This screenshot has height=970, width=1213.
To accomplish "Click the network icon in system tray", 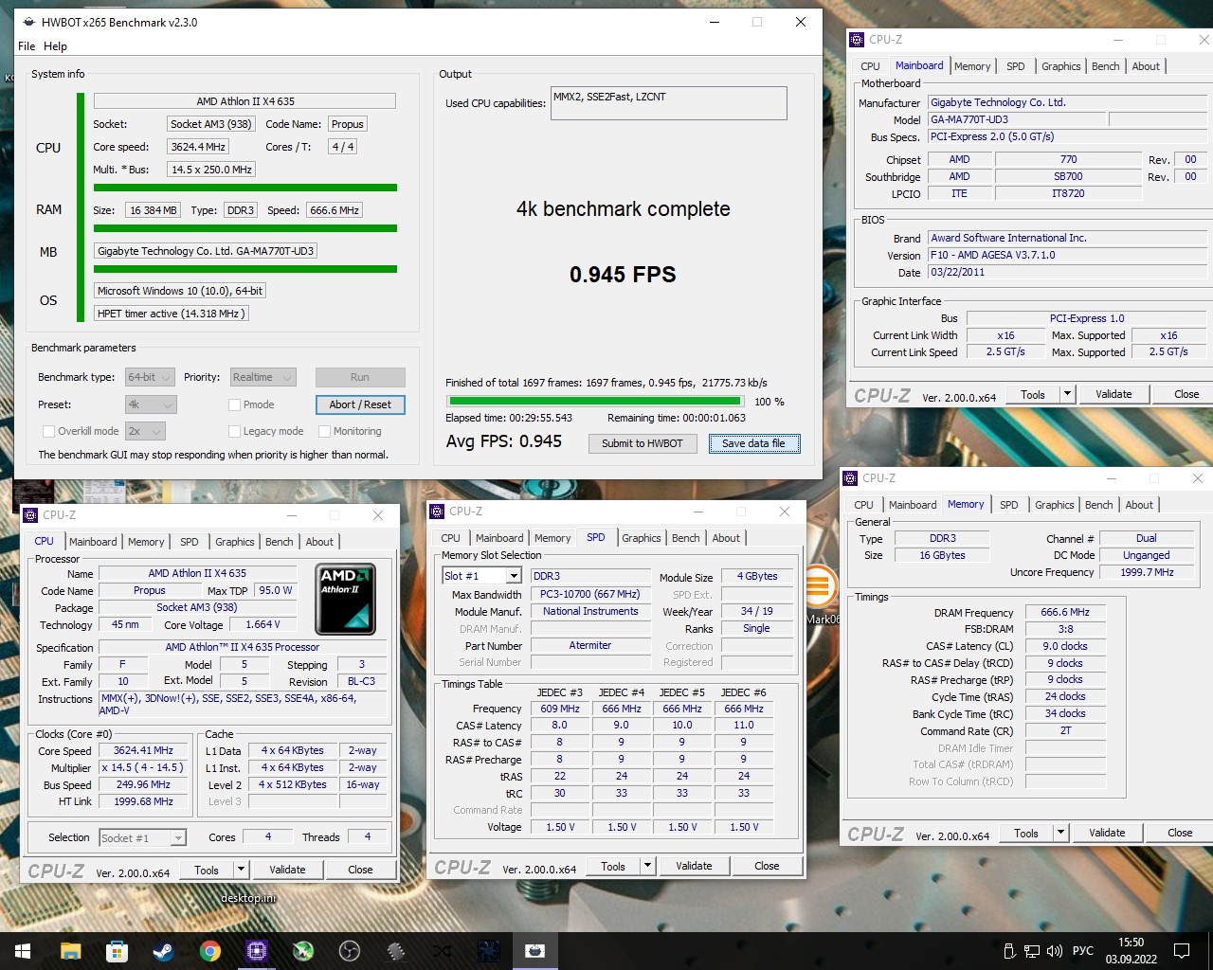I will tap(1033, 951).
